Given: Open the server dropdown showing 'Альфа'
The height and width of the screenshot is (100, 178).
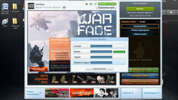Looking at the screenshot, I should pos(148,22).
